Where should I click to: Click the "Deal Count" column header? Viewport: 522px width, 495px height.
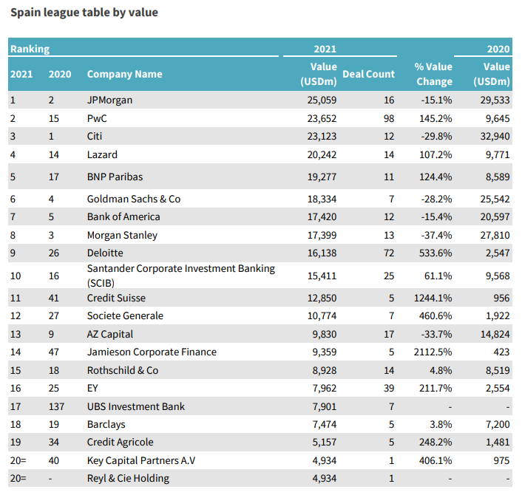pos(369,74)
